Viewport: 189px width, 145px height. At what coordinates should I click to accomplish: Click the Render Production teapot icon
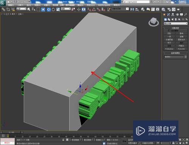(x=178, y=9)
